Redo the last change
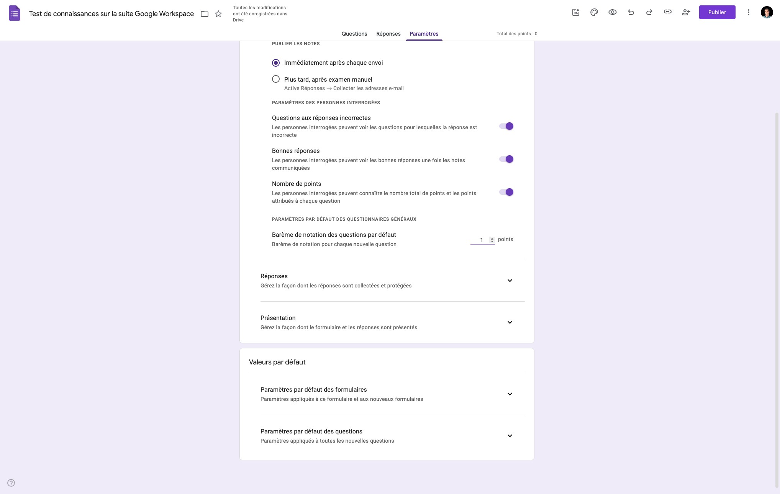Viewport: 780px width, 494px height. click(x=649, y=12)
